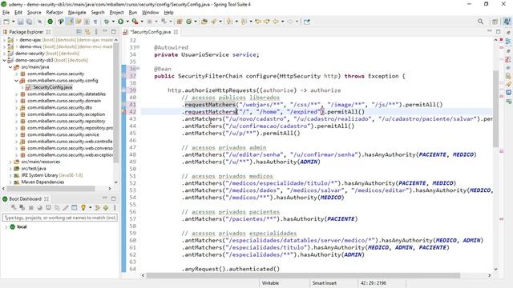
Task: Click the Back navigation arrow in the toolbar
Action: click(276, 22)
